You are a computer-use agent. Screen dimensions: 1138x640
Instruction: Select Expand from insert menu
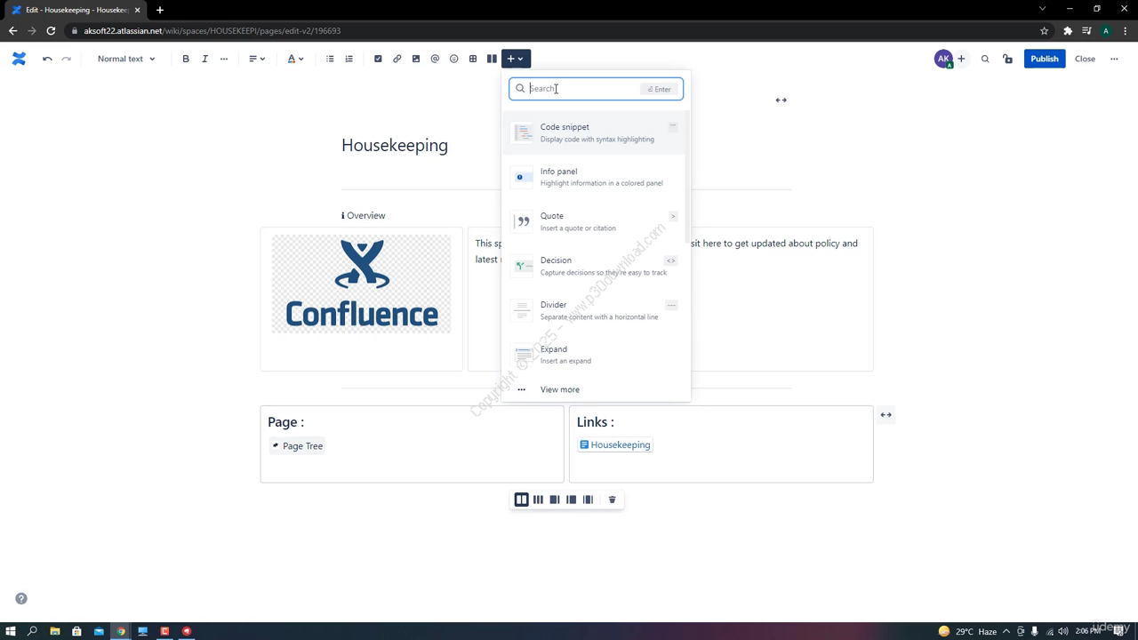pyautogui.click(x=596, y=355)
